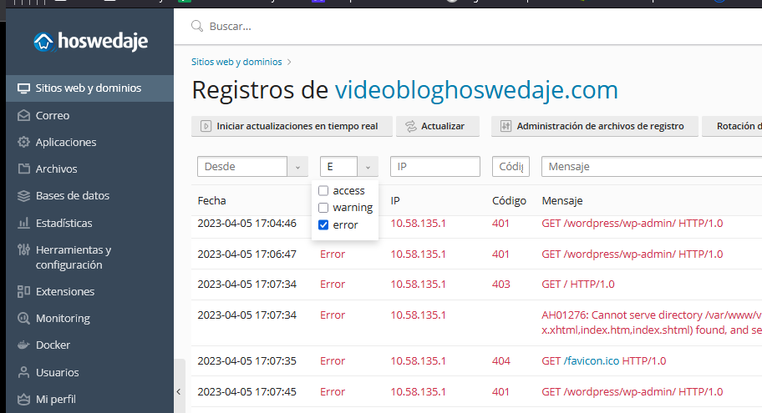Click the Mi perfil crown icon
Viewport: 762px width, 413px height.
click(23, 399)
